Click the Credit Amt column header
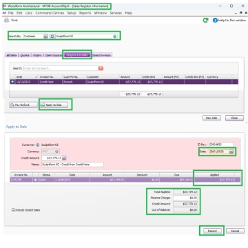The width and height of the screenshot is (248, 248). 152,76
